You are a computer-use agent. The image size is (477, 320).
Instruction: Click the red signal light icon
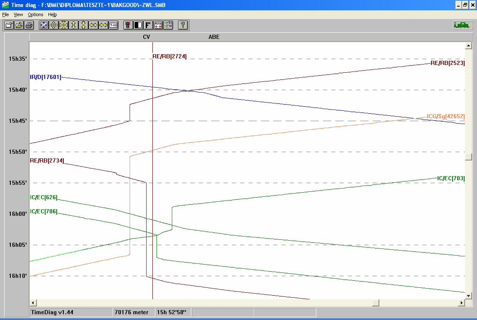point(128,25)
